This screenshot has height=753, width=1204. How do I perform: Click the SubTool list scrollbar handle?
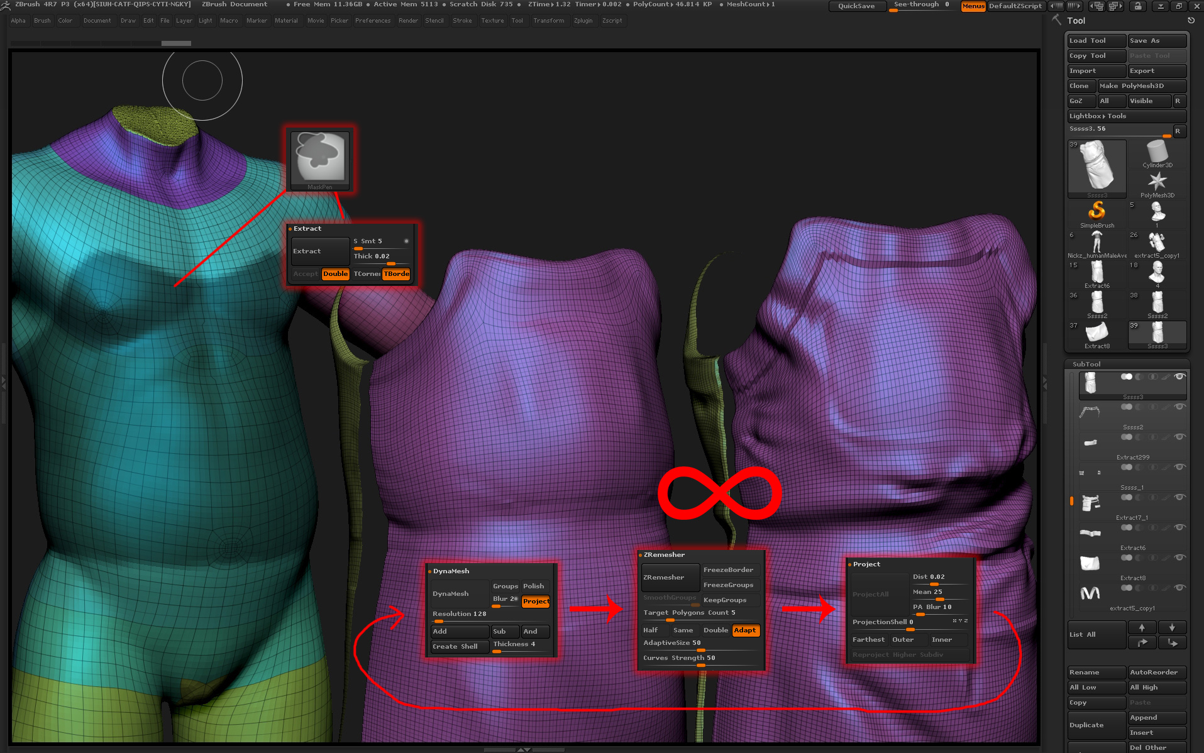tap(1071, 501)
